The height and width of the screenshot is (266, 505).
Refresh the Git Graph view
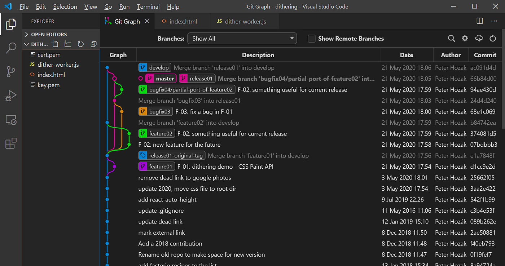coord(493,39)
